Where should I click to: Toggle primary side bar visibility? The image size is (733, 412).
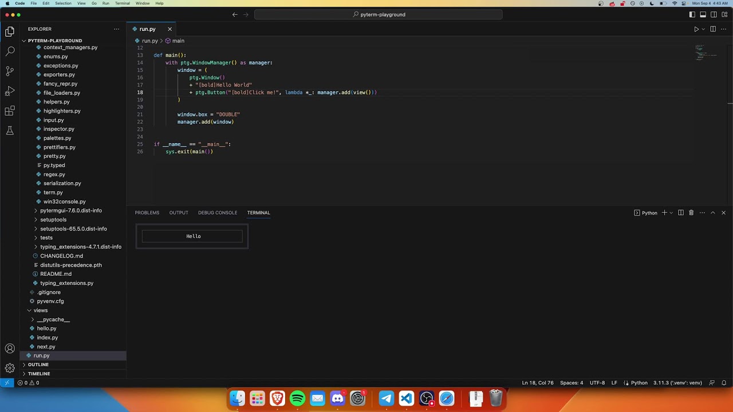pos(692,14)
